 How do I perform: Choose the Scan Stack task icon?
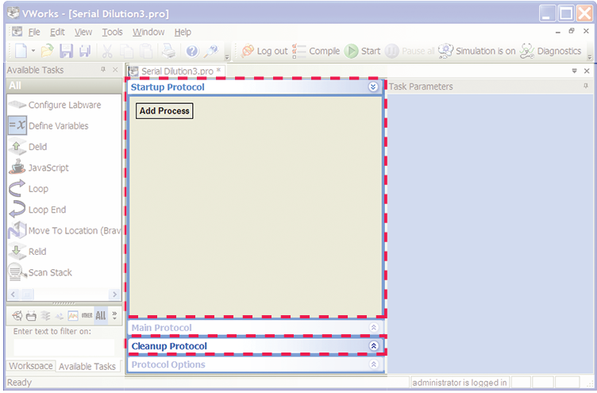(17, 273)
